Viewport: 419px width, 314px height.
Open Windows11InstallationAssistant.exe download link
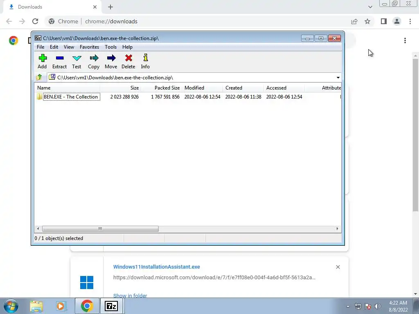click(x=157, y=267)
